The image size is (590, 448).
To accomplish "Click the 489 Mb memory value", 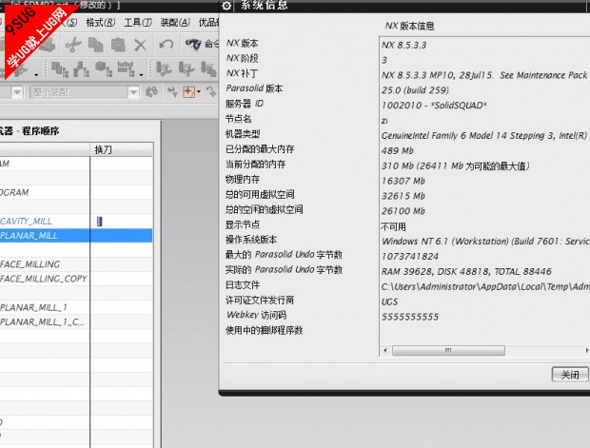I will click(x=398, y=150).
